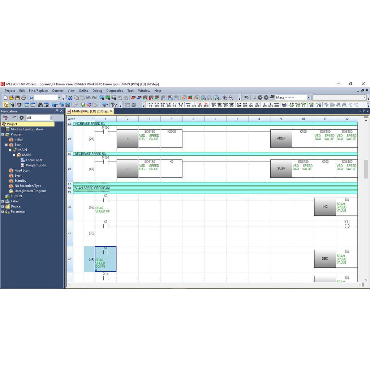370x370 pixels.
Task: Collapse the Scan tree node
Action: click(x=7, y=145)
